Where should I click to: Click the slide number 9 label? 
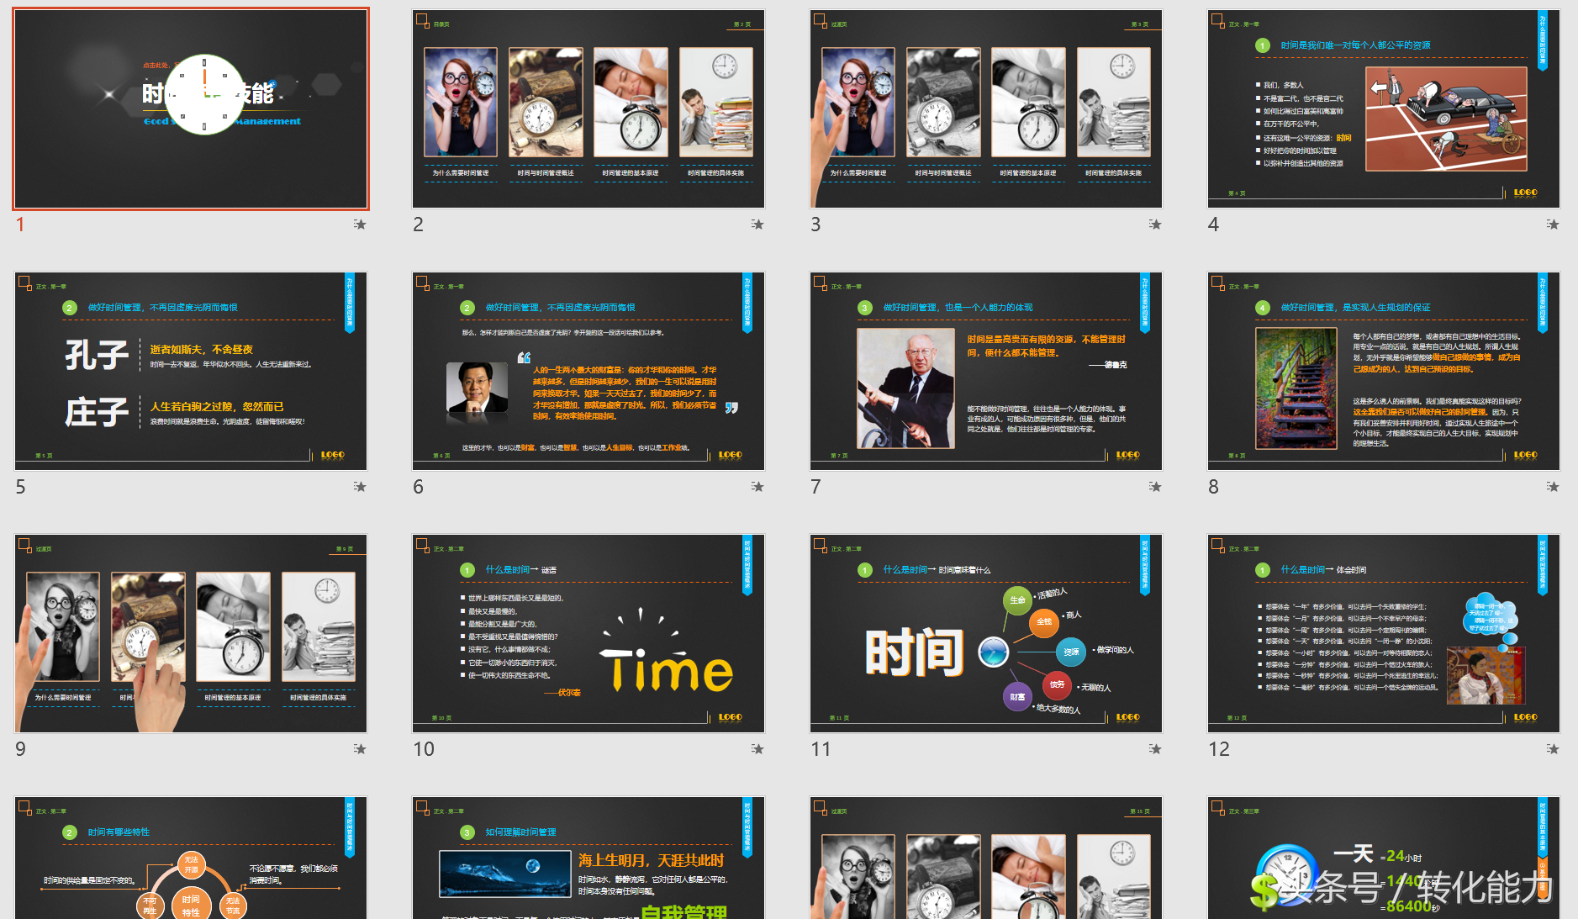pyautogui.click(x=20, y=749)
